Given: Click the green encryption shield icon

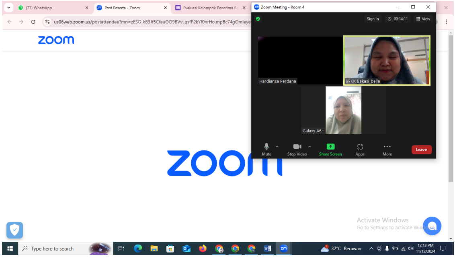Looking at the screenshot, I should [258, 19].
